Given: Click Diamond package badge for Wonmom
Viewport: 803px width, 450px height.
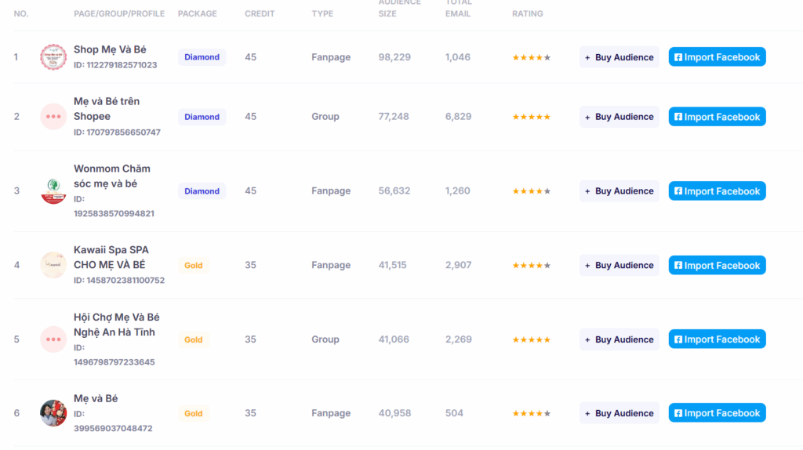Looking at the screenshot, I should coord(202,191).
